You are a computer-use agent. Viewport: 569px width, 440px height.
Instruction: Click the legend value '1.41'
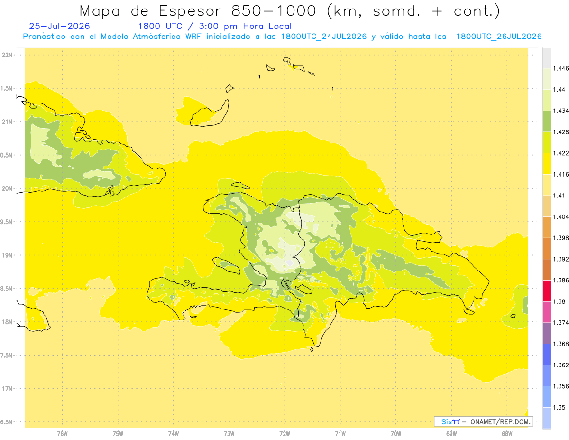point(559,196)
